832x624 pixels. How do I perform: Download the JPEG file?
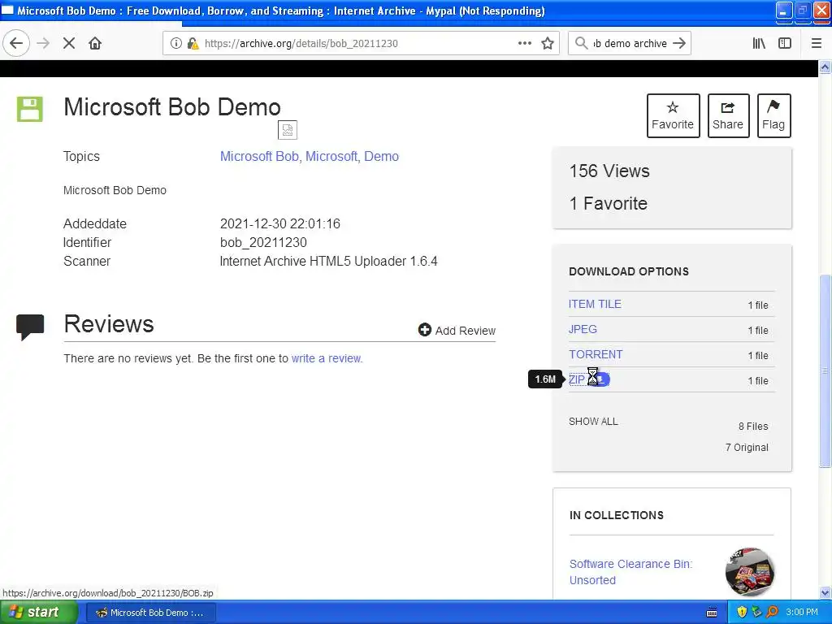tap(583, 329)
